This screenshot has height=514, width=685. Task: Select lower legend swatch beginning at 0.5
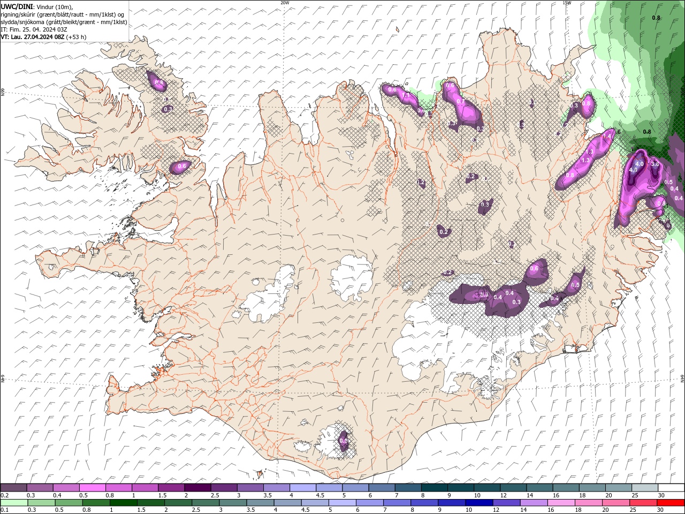pyautogui.click(x=68, y=503)
